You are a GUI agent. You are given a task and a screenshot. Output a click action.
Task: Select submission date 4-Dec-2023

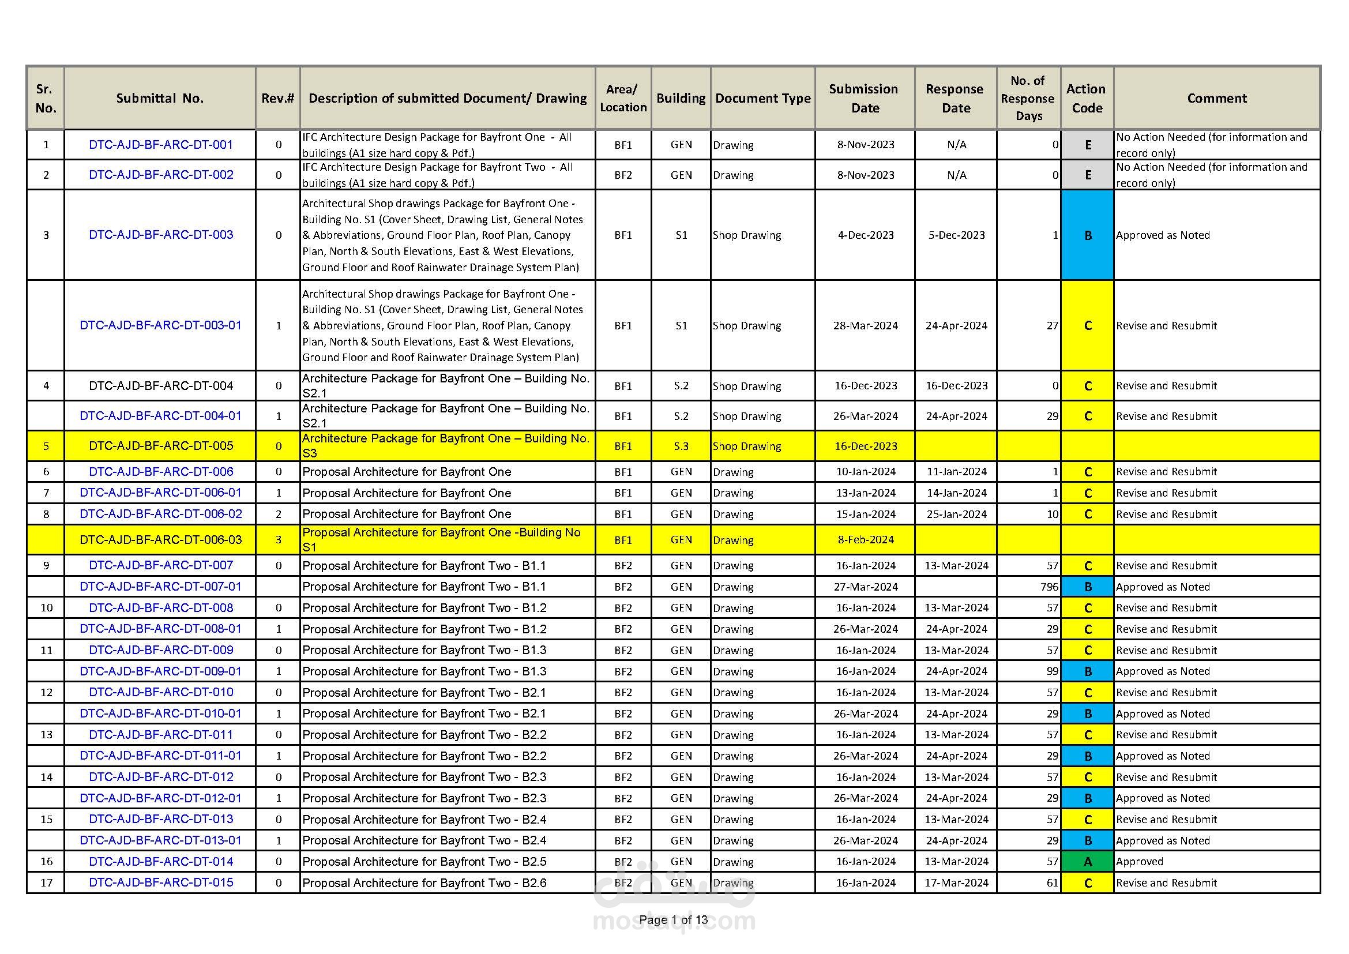(x=866, y=235)
